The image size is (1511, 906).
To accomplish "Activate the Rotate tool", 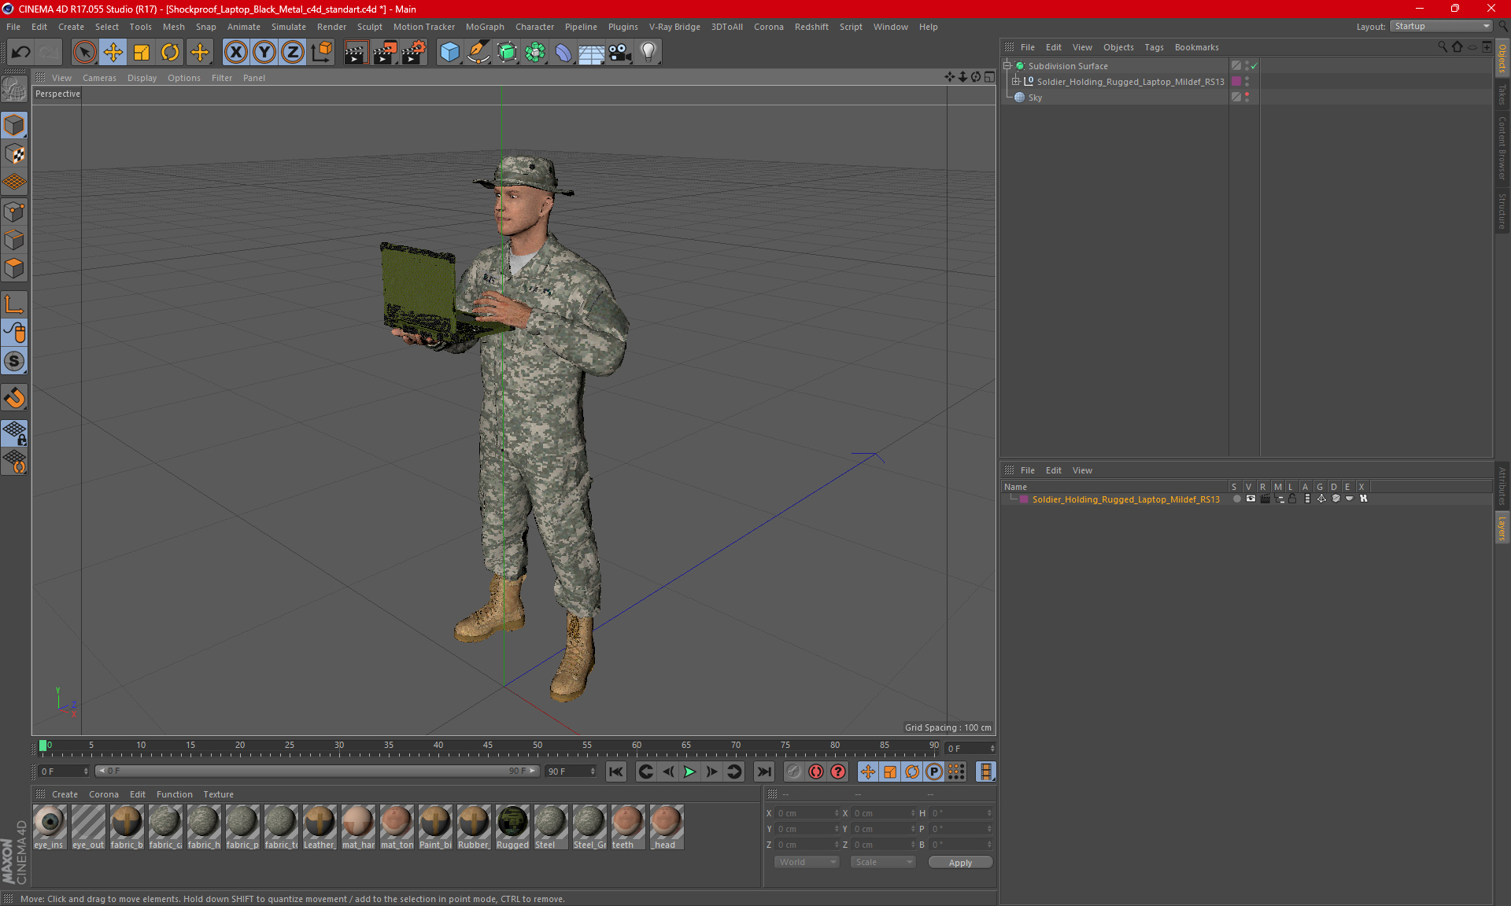I will [170, 53].
